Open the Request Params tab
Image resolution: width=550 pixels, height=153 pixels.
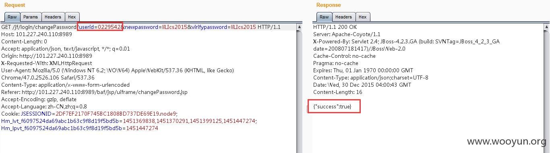pyautogui.click(x=31, y=17)
